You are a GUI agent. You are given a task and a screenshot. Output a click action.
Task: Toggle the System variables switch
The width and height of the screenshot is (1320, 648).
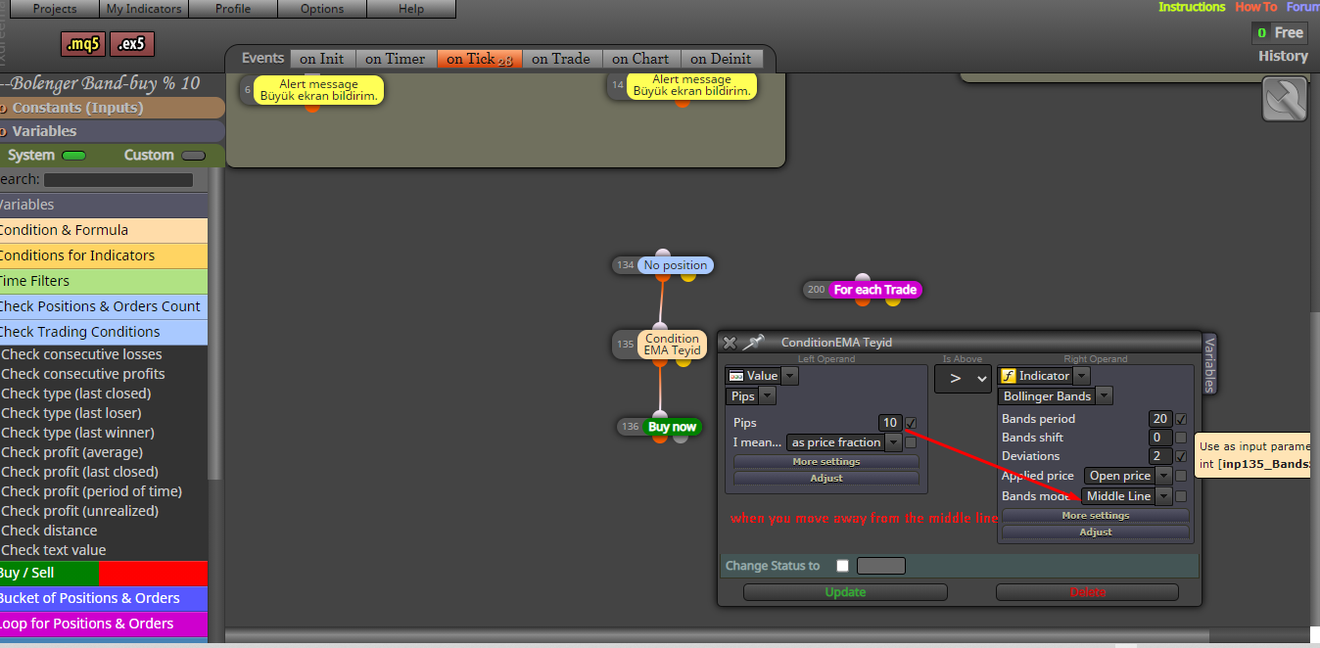(x=73, y=155)
